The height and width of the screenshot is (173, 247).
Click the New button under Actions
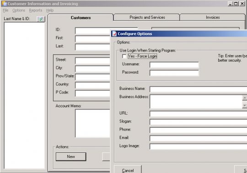point(71,157)
